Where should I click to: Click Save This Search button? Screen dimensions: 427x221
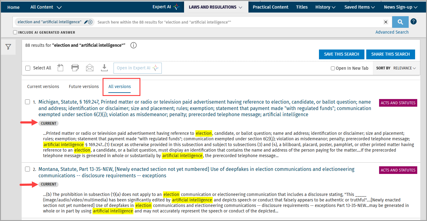point(342,54)
